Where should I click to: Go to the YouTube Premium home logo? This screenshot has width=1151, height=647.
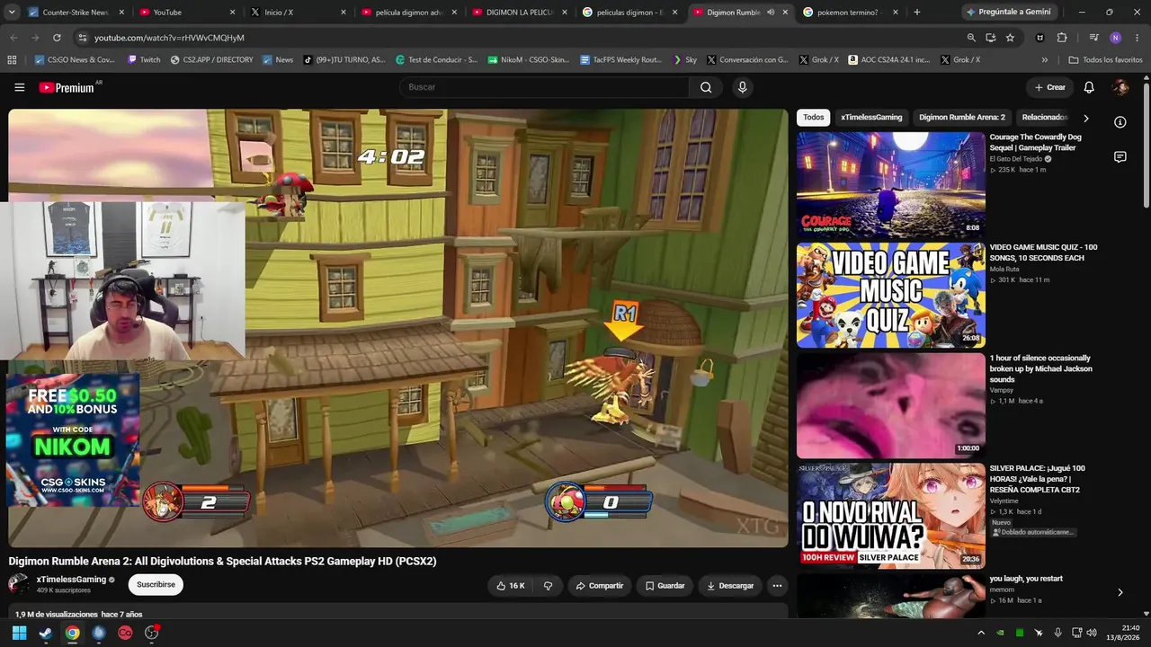[x=67, y=87]
